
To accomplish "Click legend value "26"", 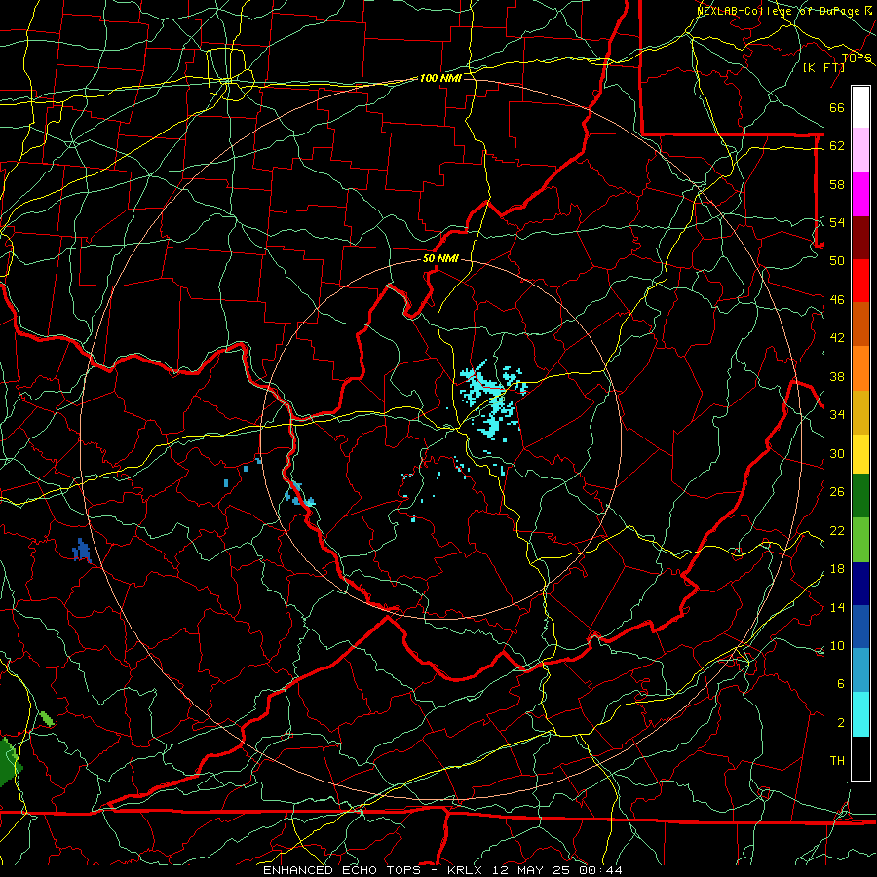I will pyautogui.click(x=837, y=492).
